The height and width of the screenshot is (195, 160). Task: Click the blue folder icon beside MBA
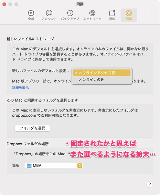[x=29, y=166]
